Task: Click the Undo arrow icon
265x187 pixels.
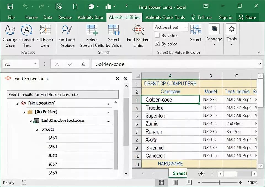Action: click(26, 7)
